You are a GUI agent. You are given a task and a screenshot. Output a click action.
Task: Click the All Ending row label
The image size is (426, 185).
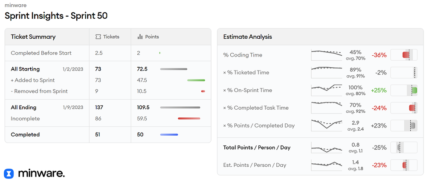(x=23, y=108)
